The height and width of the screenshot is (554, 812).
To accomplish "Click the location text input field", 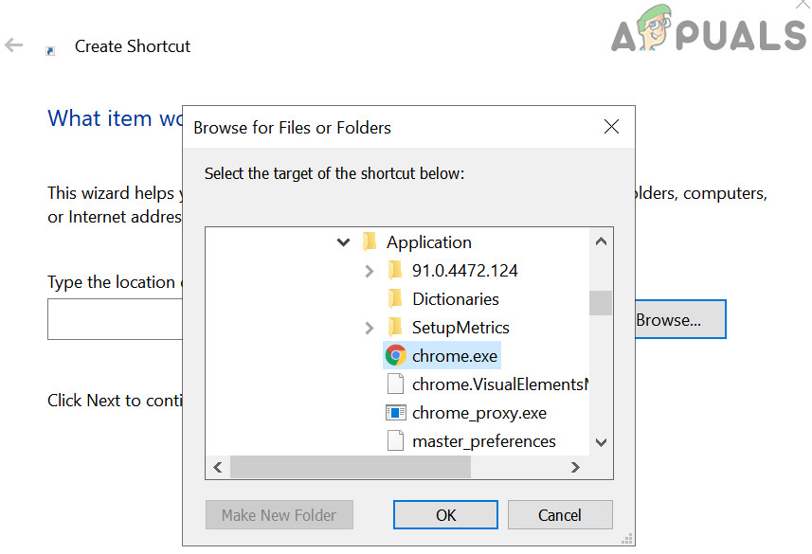I will [114, 320].
